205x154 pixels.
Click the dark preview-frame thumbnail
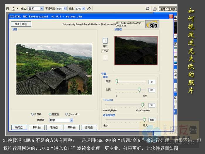(136, 50)
